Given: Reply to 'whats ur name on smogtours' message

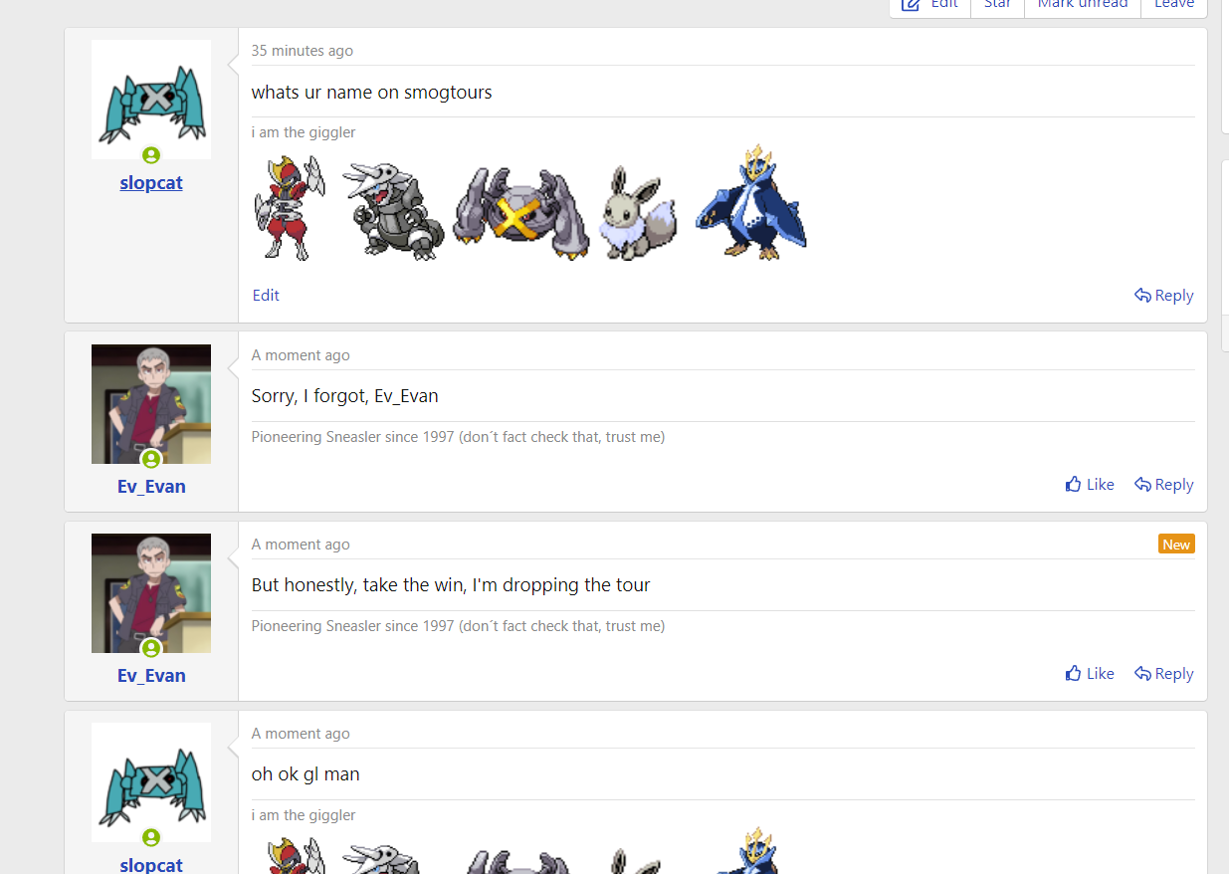Looking at the screenshot, I should tap(1164, 295).
